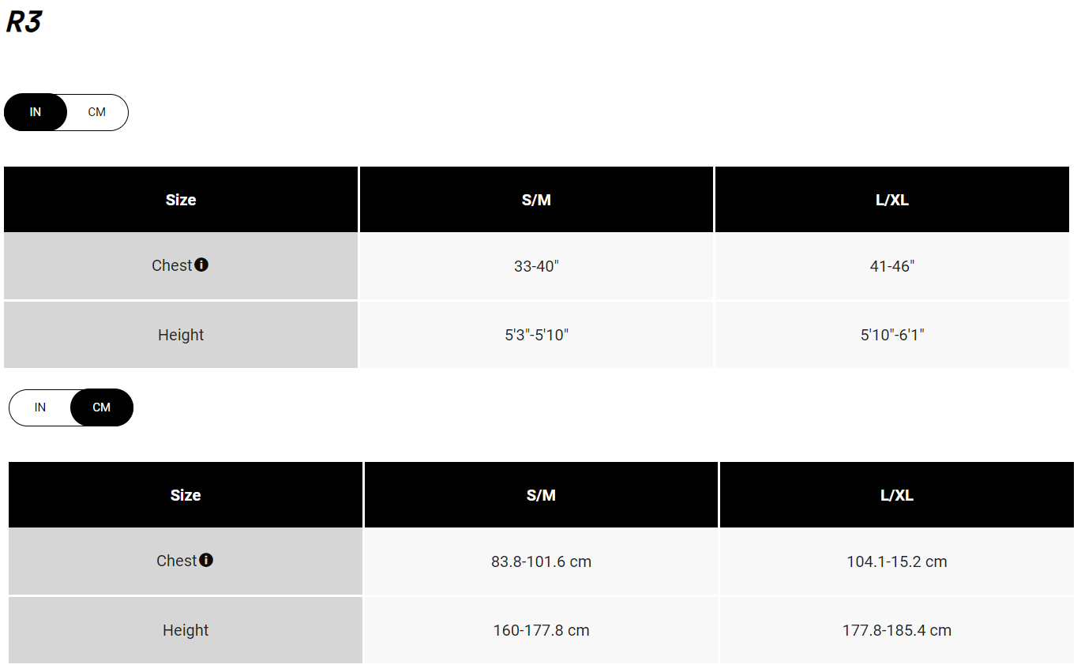
Task: Click the Chest info icon in the centimeter table
Action: click(x=206, y=560)
